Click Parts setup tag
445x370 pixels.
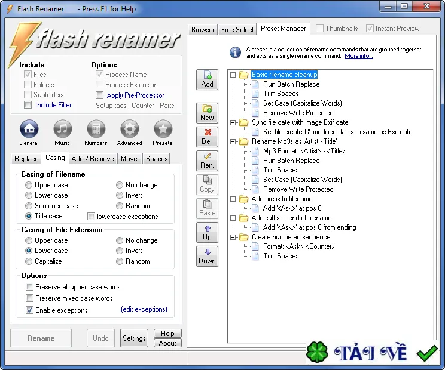pos(167,106)
